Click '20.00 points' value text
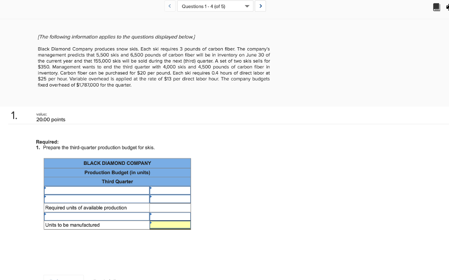The height and width of the screenshot is (280, 449). click(51, 119)
